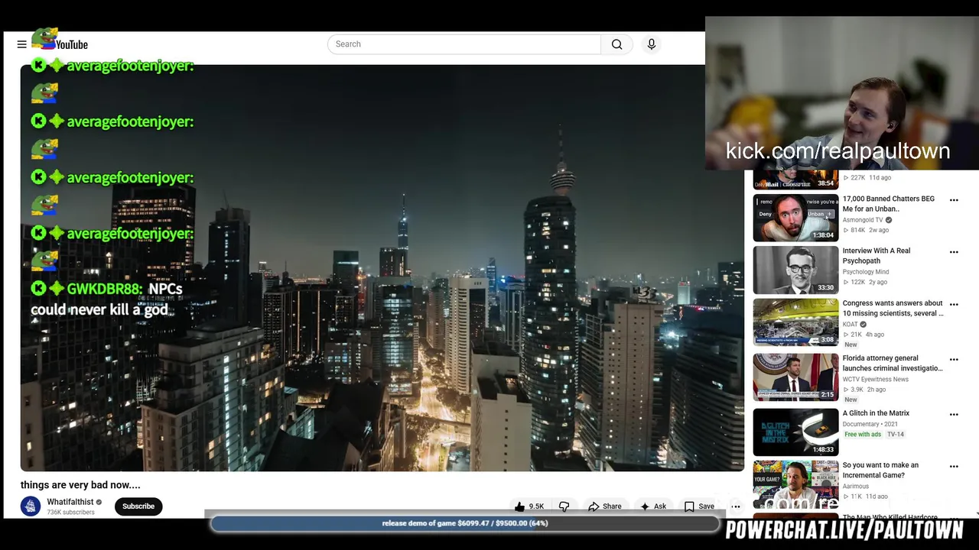Open options menu for 'Congress wants answers' video
The height and width of the screenshot is (550, 979).
pyautogui.click(x=954, y=305)
